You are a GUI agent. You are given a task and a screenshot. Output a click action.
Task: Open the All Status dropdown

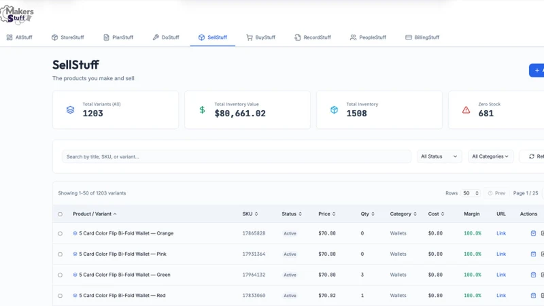(439, 156)
